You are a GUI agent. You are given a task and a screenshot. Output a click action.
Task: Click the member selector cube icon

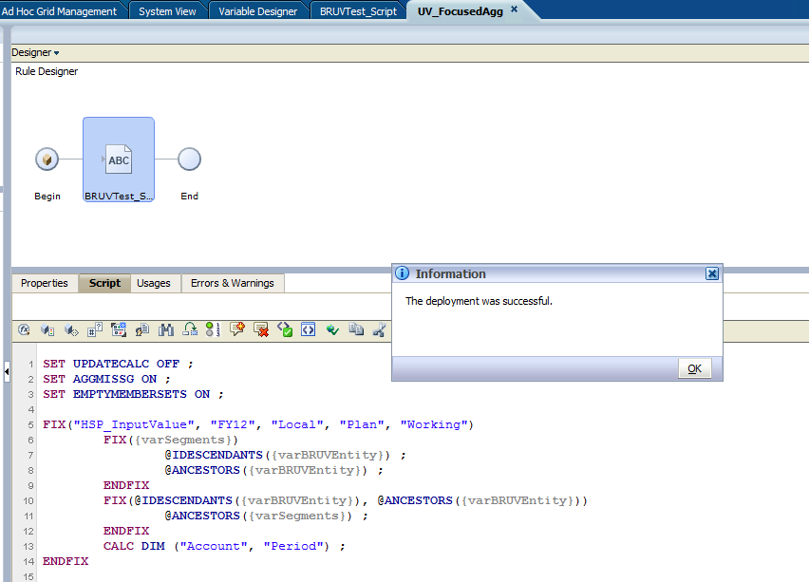(x=47, y=329)
